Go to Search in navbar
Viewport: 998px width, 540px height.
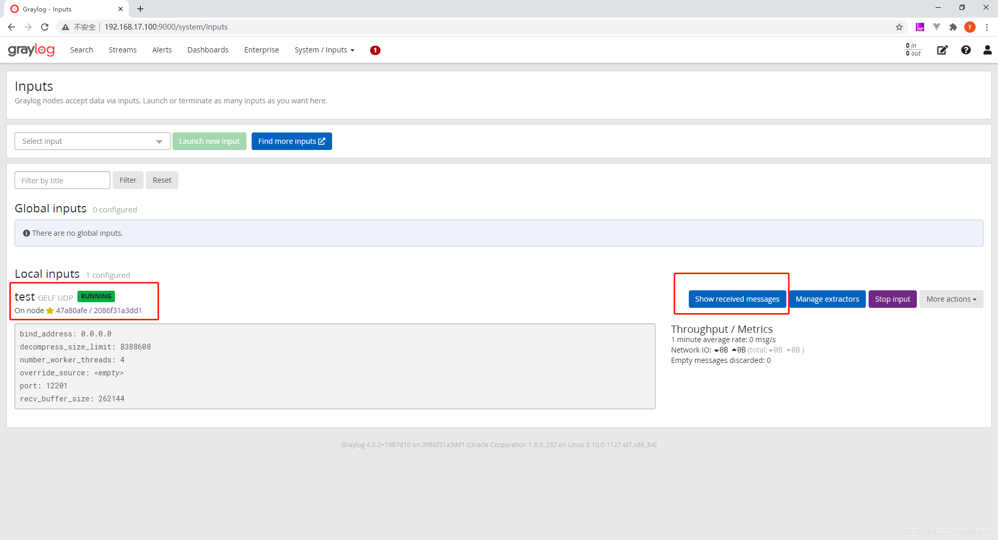click(x=82, y=50)
